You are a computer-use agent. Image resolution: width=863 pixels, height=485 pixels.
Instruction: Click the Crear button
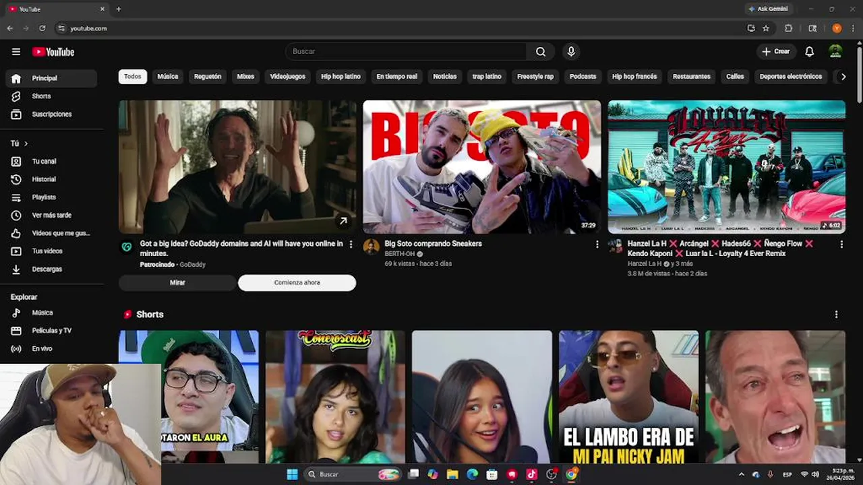click(x=776, y=52)
